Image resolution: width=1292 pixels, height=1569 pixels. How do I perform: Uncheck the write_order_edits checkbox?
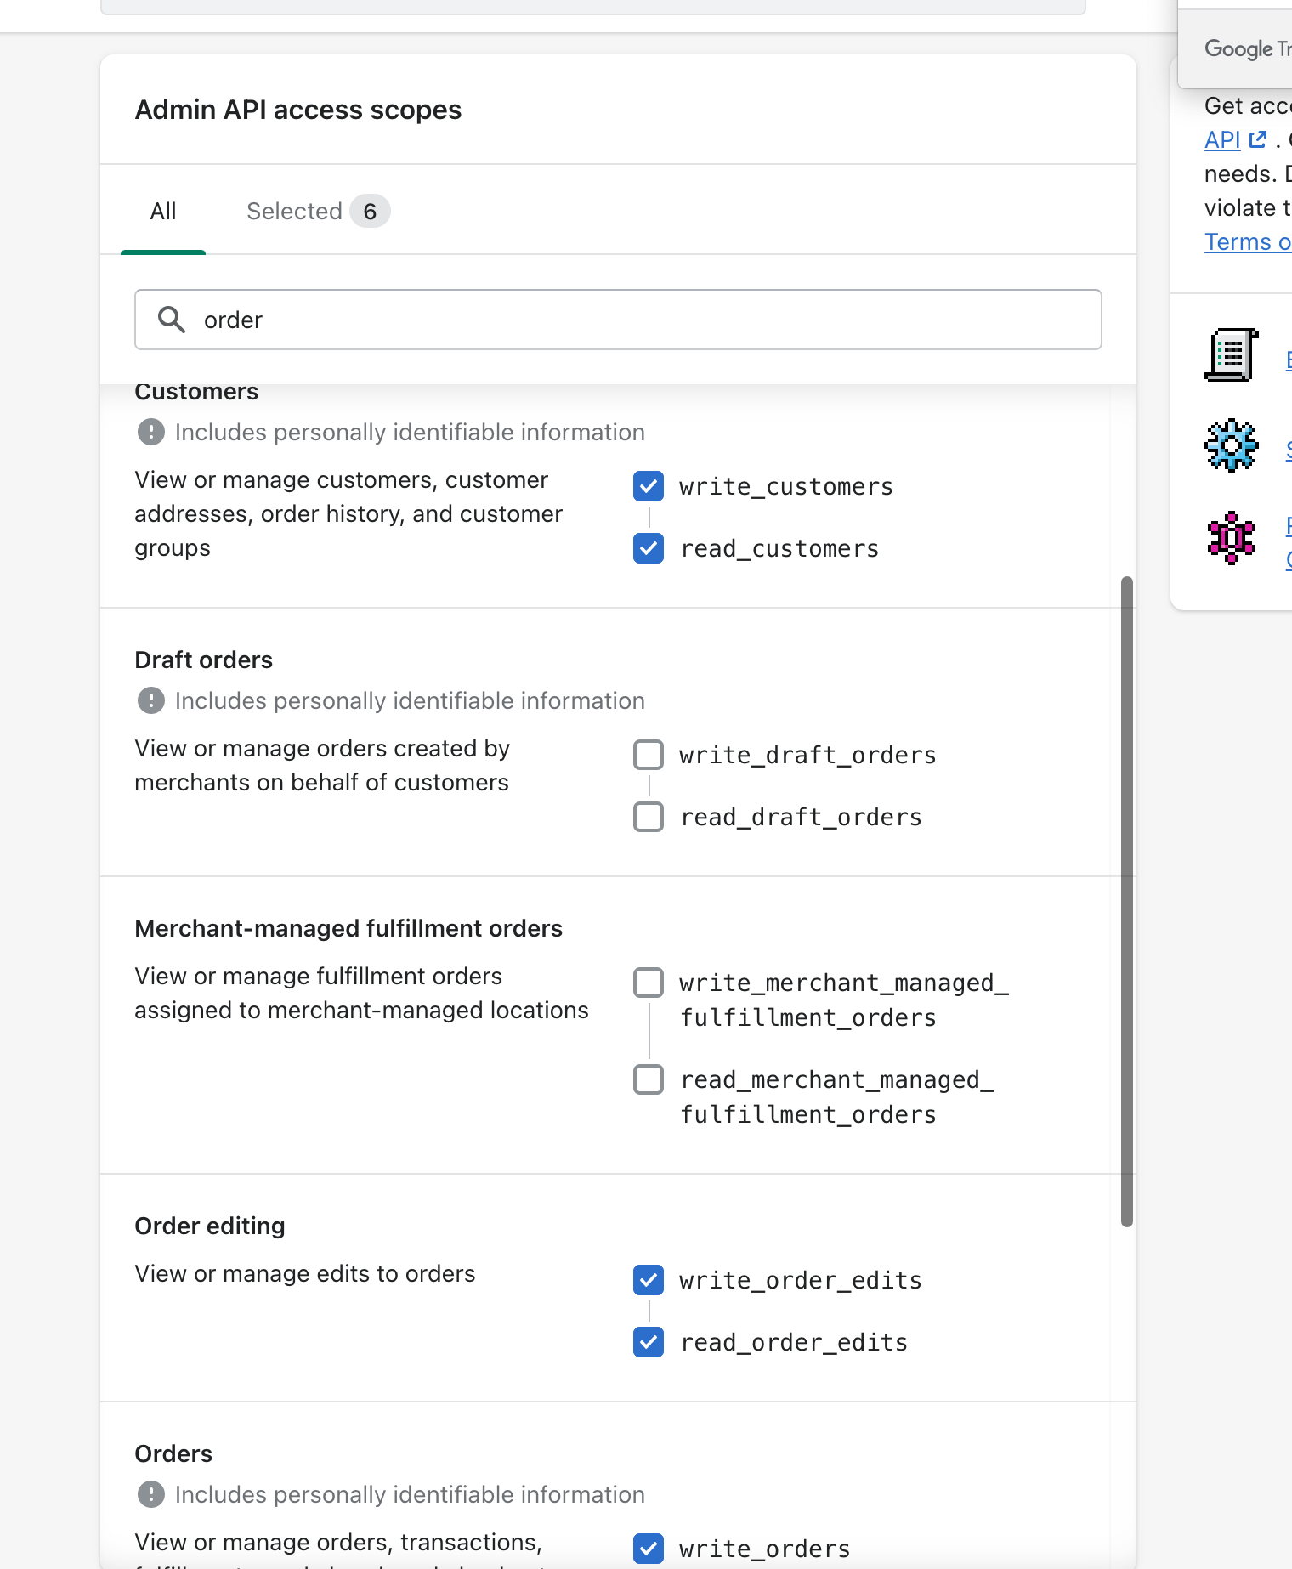click(649, 1280)
